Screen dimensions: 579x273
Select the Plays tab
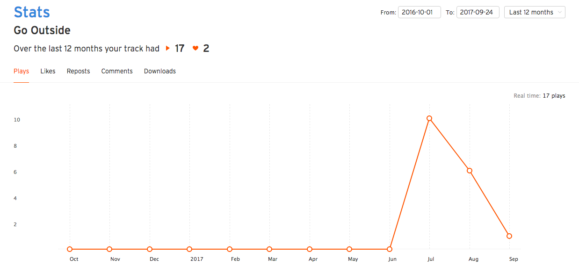tap(22, 71)
